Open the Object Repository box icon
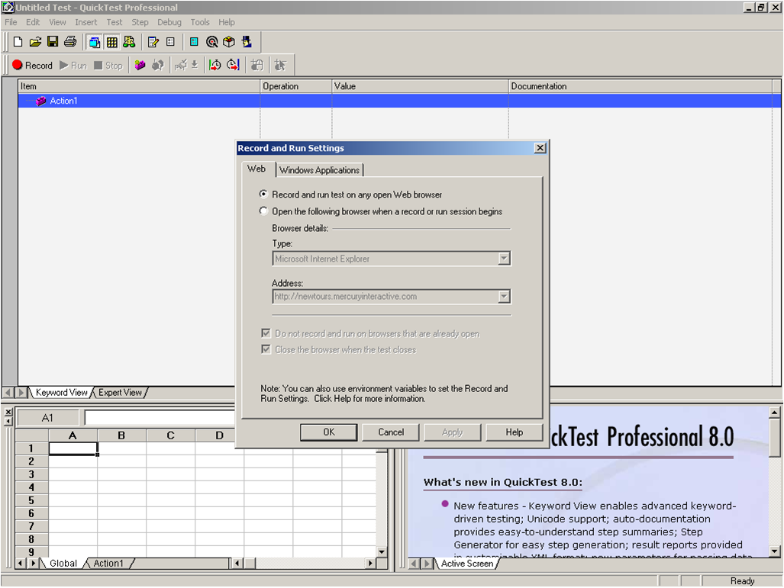784x588 pixels. (x=229, y=42)
